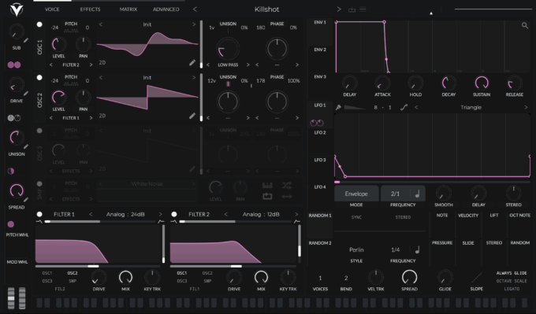
Task: Click Filter 2 high-end shape icon
Action: [296, 221]
